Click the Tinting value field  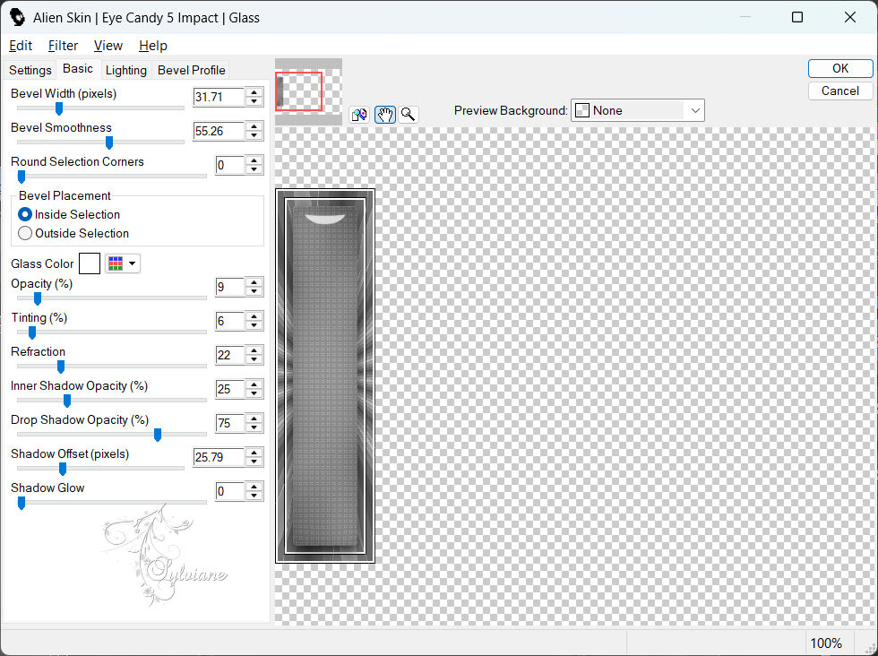(x=230, y=321)
